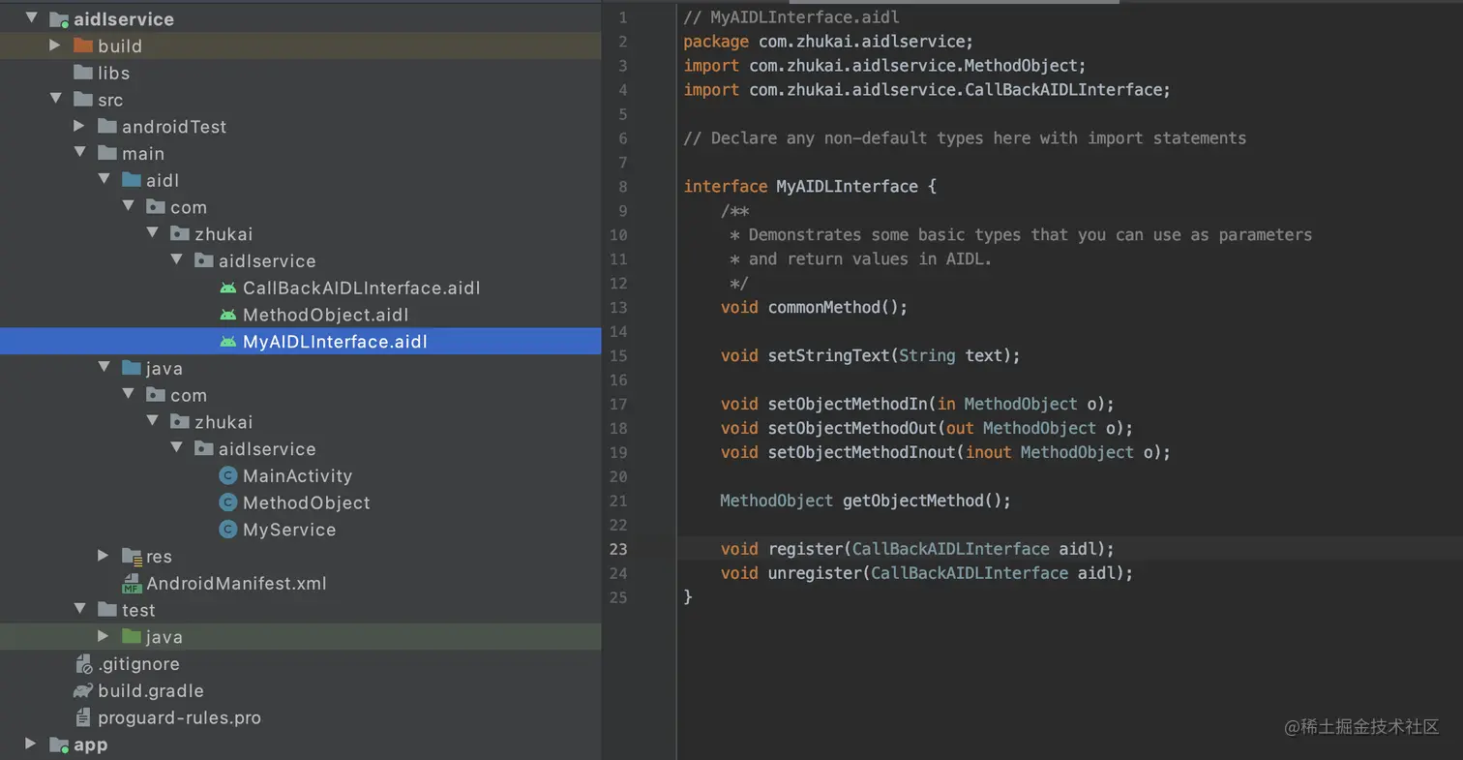Click the res resources folder icon
Viewport: 1463px width, 760px height.
point(132,557)
